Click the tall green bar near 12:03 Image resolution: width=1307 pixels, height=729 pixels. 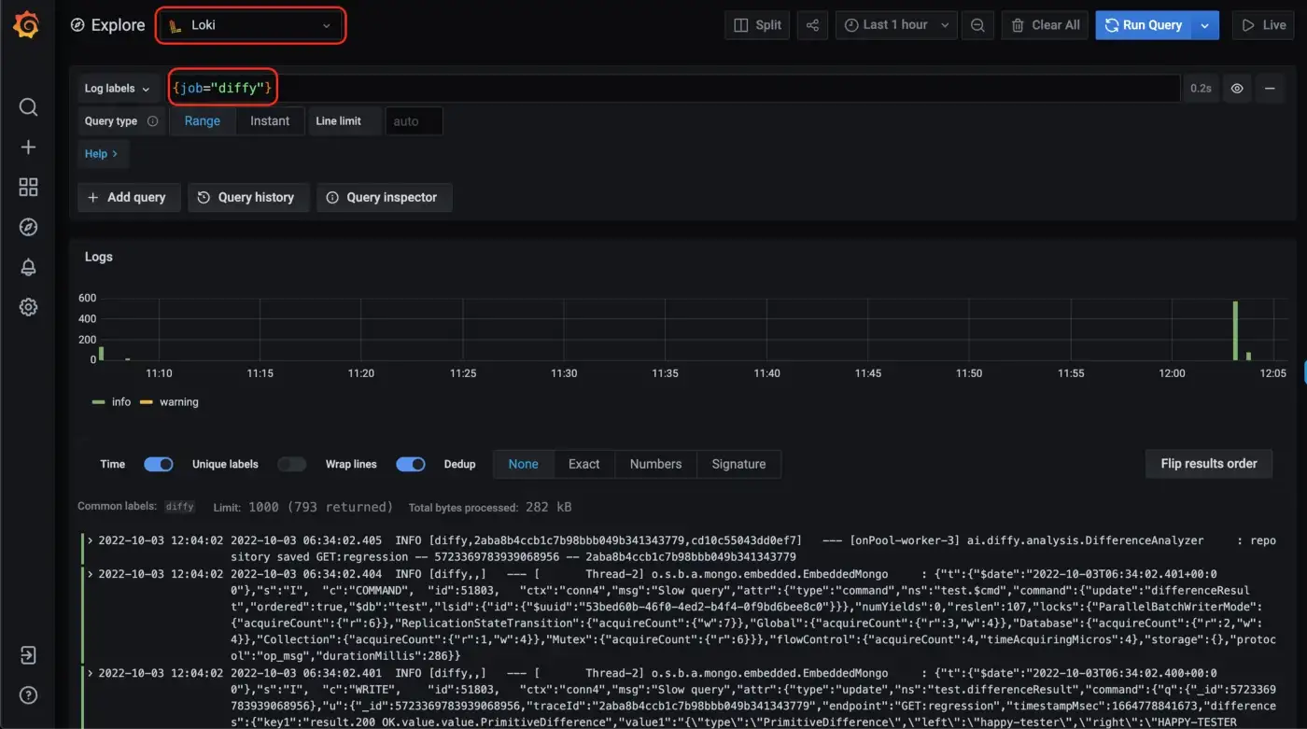(x=1235, y=330)
